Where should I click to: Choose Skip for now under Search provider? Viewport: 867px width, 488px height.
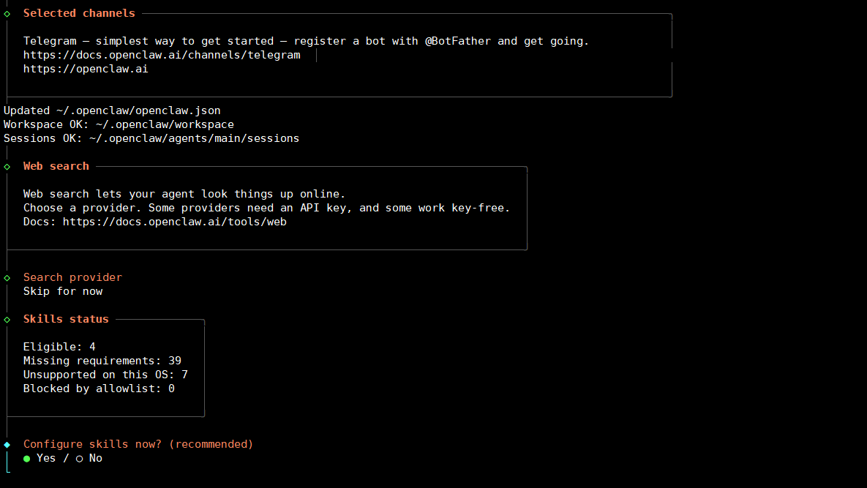point(63,290)
